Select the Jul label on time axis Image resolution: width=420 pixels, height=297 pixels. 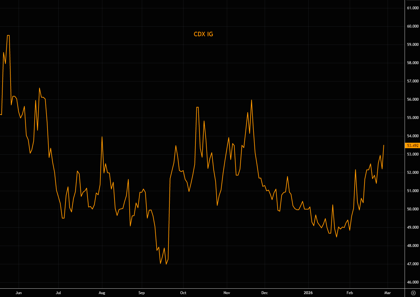tap(58, 293)
